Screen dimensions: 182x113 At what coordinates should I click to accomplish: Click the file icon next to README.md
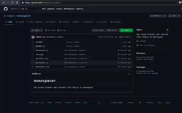pyautogui.click(x=33, y=46)
